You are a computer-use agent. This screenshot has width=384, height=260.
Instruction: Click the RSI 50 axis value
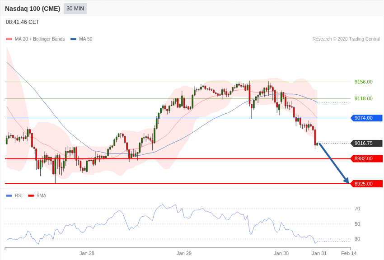coord(357,224)
